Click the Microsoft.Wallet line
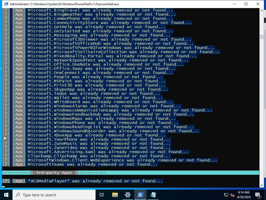 tap(83, 98)
